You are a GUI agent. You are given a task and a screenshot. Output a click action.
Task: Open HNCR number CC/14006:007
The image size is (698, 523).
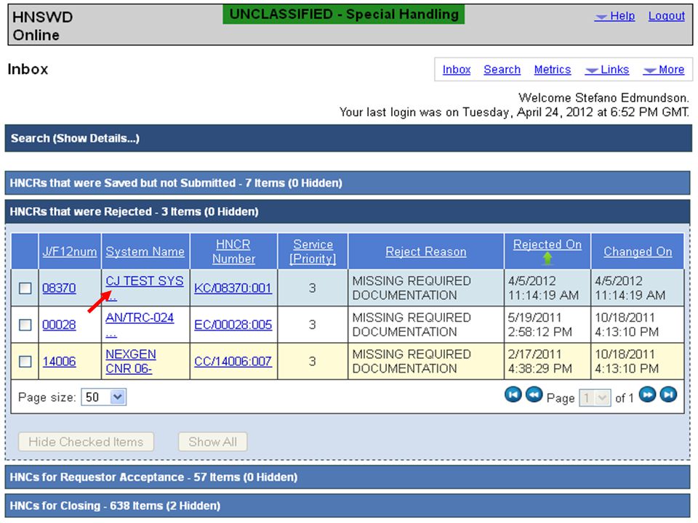coord(233,361)
